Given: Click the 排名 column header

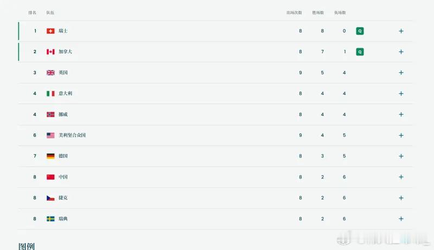Looking at the screenshot, I should [x=33, y=12].
